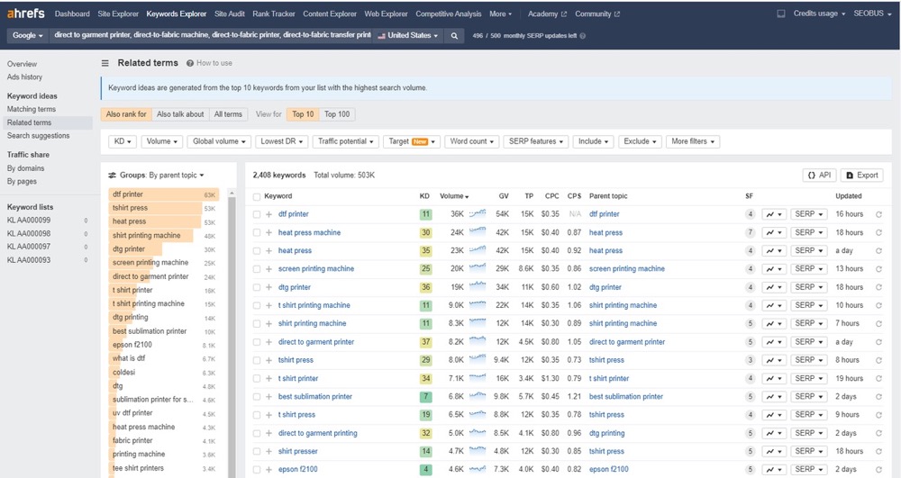The width and height of the screenshot is (901, 478).
Task: Switch to All terms tab
Action: [x=228, y=114]
